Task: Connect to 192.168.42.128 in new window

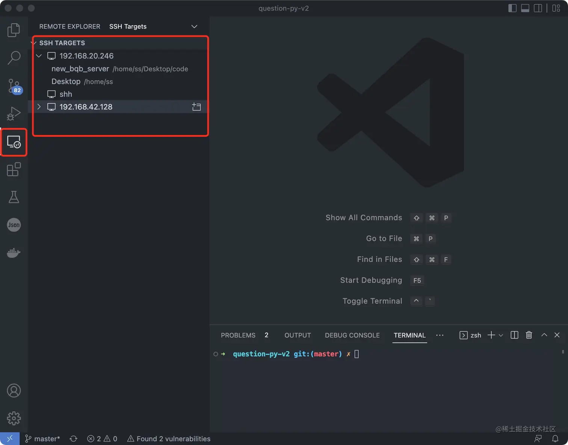Action: tap(196, 107)
